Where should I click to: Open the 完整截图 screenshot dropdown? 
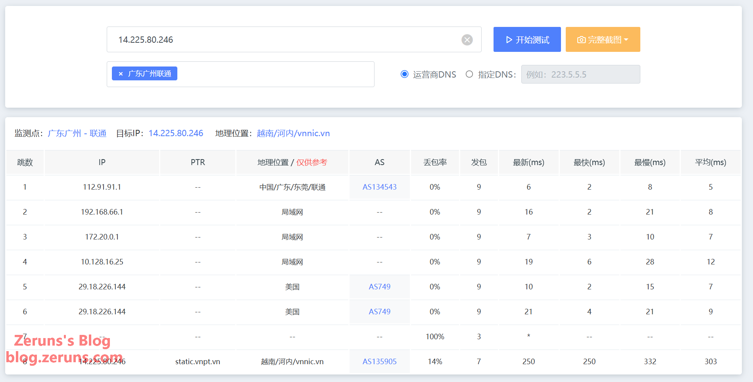(x=603, y=40)
